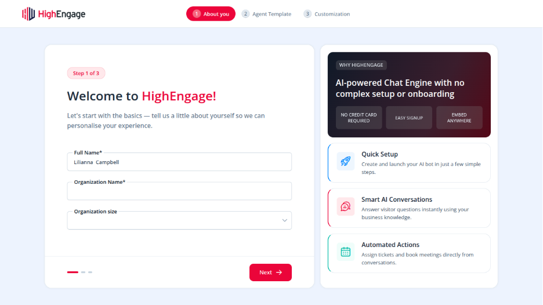Click the AI-powered Chat Engine headline
Screen dimensions: 543x305
coord(400,88)
